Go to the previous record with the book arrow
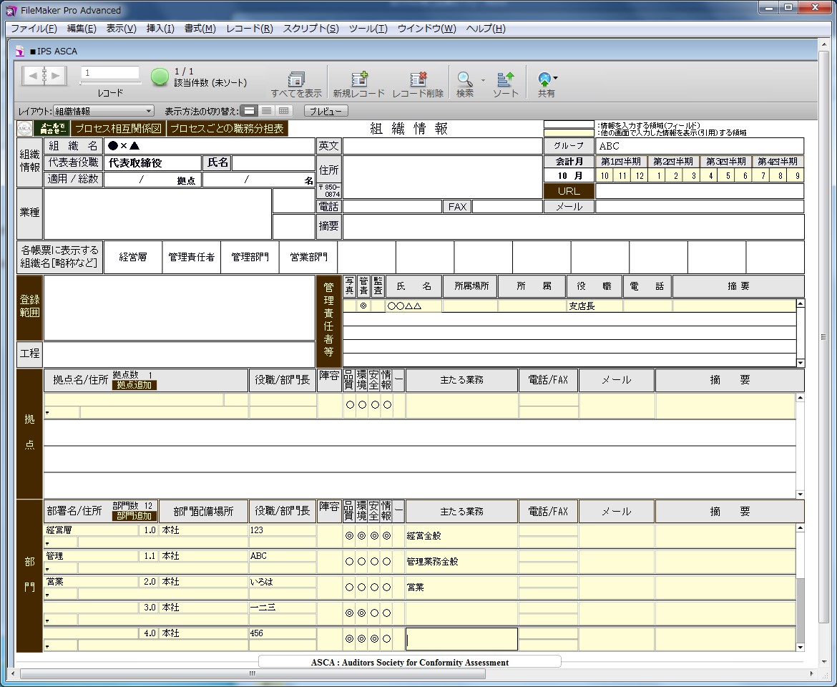837x687 pixels. coord(33,76)
